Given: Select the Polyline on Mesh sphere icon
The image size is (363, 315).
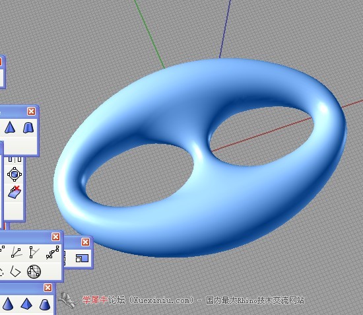Looking at the screenshot, I should point(34,271).
